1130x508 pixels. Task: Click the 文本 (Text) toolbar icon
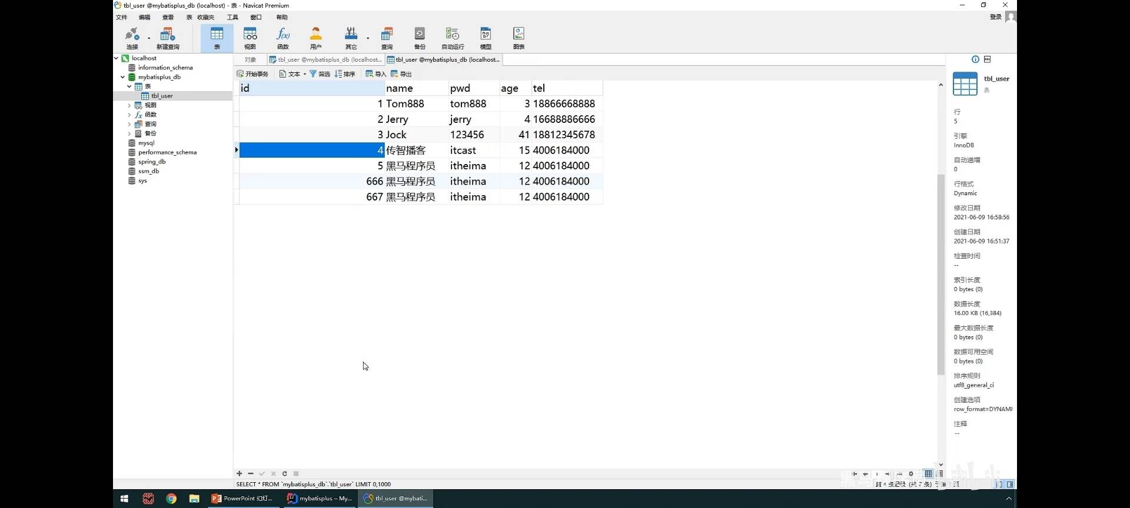(290, 74)
